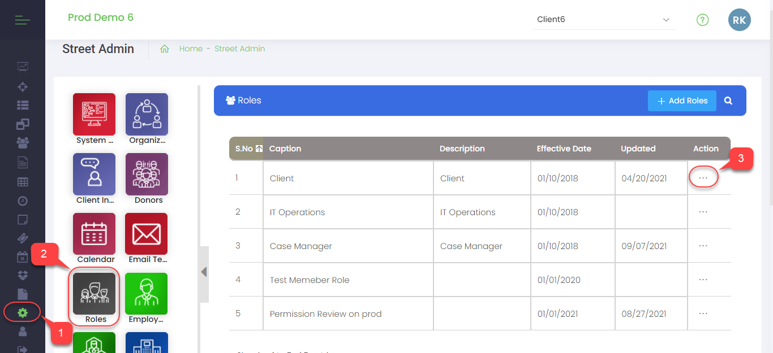Image resolution: width=773 pixels, height=353 pixels.
Task: Click the Add Roles button
Action: pyautogui.click(x=682, y=101)
